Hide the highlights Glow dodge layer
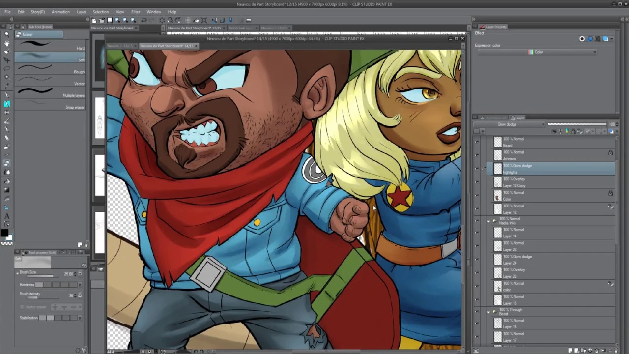This screenshot has height=354, width=629. coord(476,169)
